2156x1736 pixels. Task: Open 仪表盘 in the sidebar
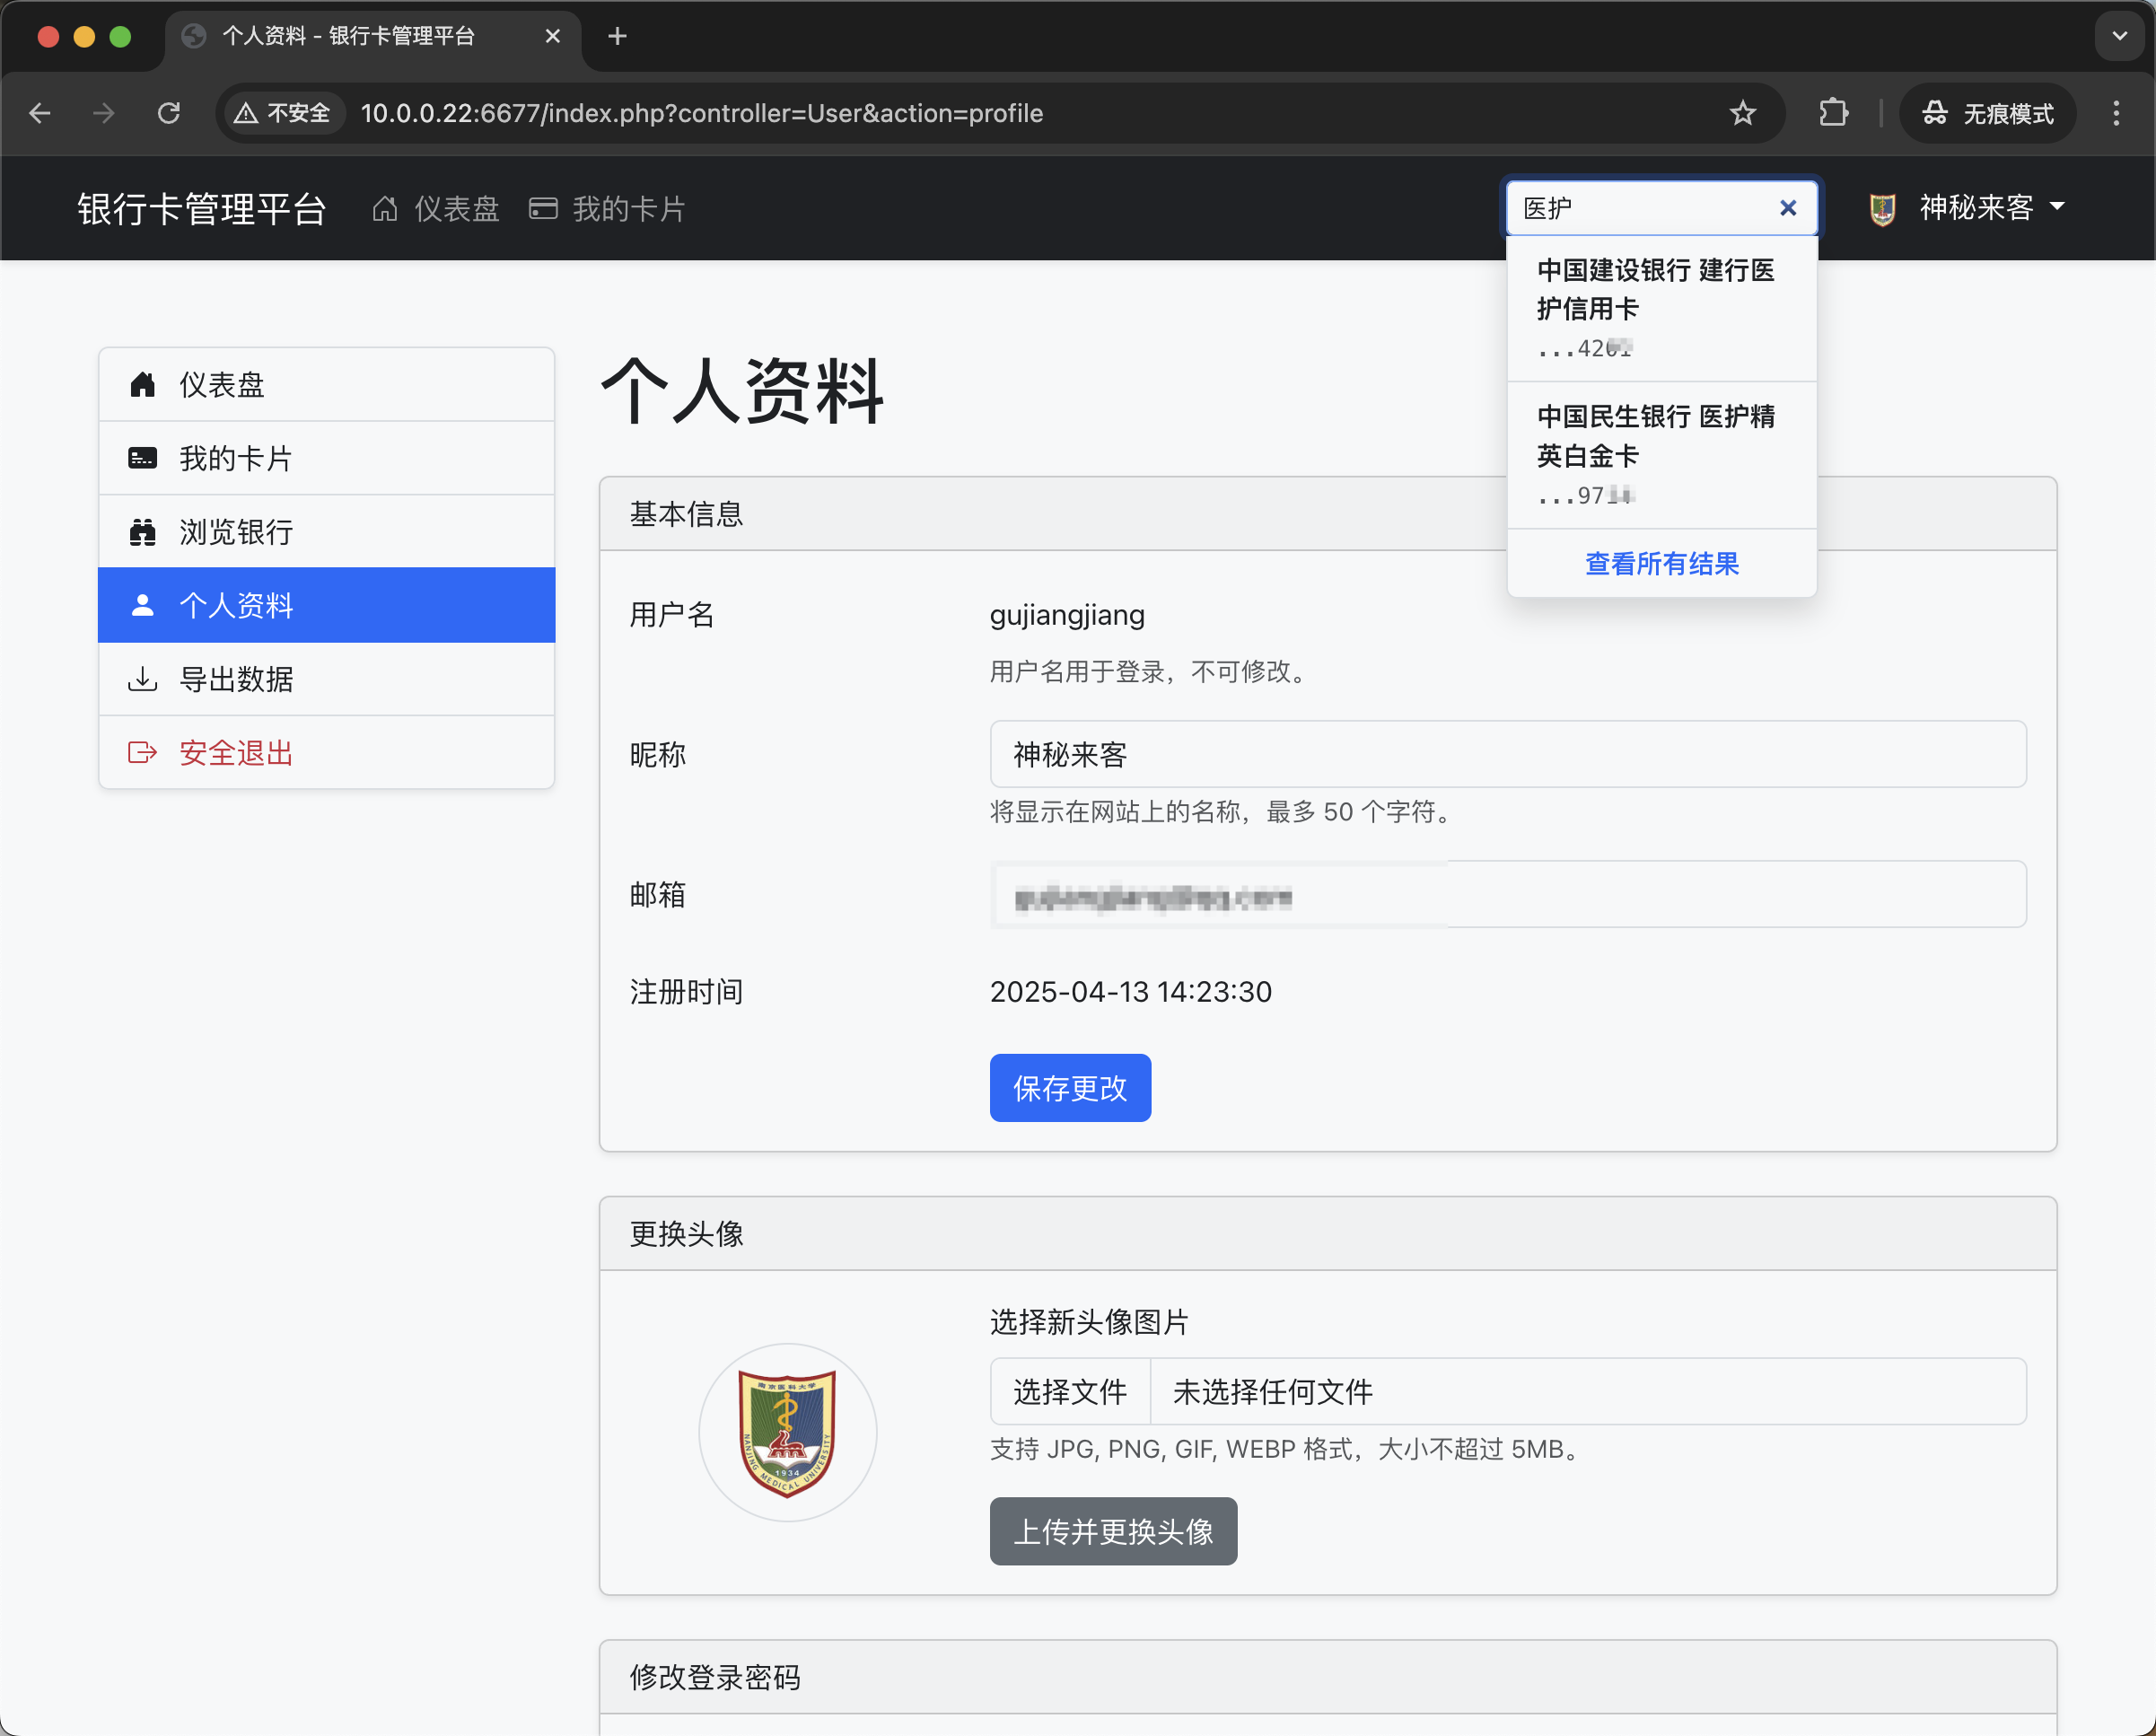[x=327, y=385]
